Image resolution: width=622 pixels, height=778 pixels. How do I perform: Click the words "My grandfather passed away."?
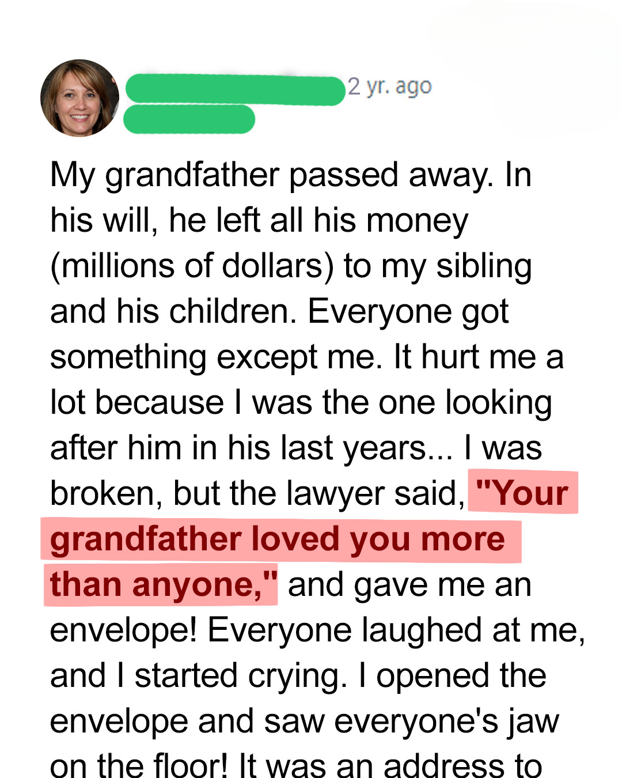click(272, 175)
